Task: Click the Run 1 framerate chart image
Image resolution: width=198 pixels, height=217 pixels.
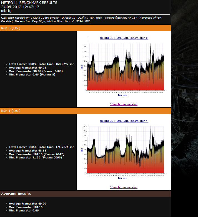Action: [x=124, y=150]
